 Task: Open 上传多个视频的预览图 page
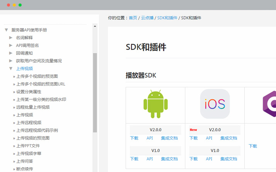(37, 76)
